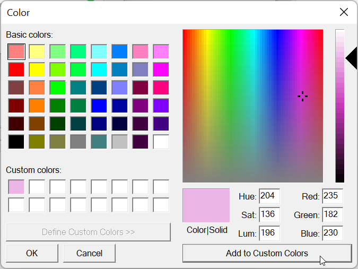Screen dimensions: 358x269
Task: Click the Cancel button
Action: point(89,253)
